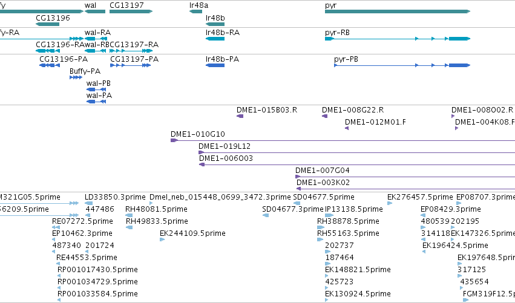Click the RE07272.5prime EST
Image resolution: width=515 pixels, height=303 pixels.
click(x=56, y=227)
